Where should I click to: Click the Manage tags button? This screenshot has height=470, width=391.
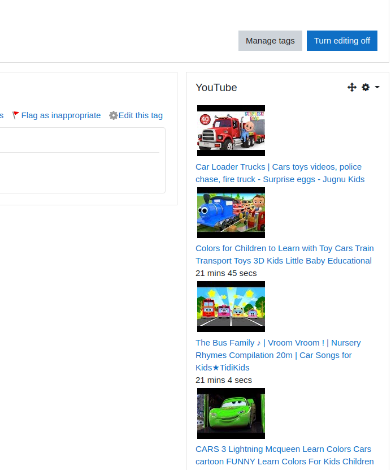[270, 41]
